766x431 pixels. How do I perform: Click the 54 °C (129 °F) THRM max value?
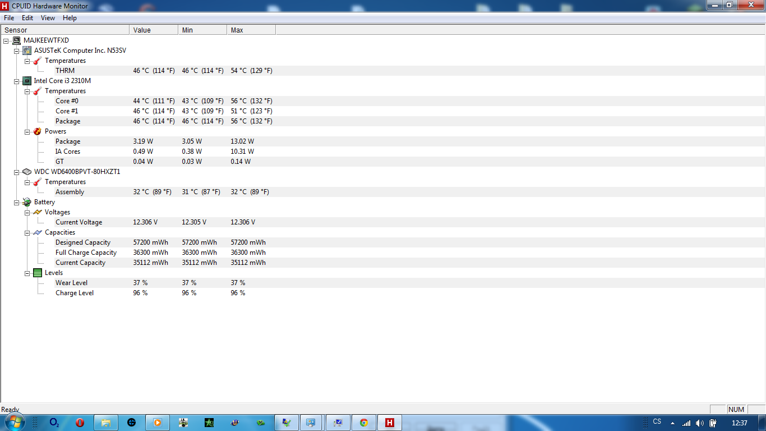252,71
